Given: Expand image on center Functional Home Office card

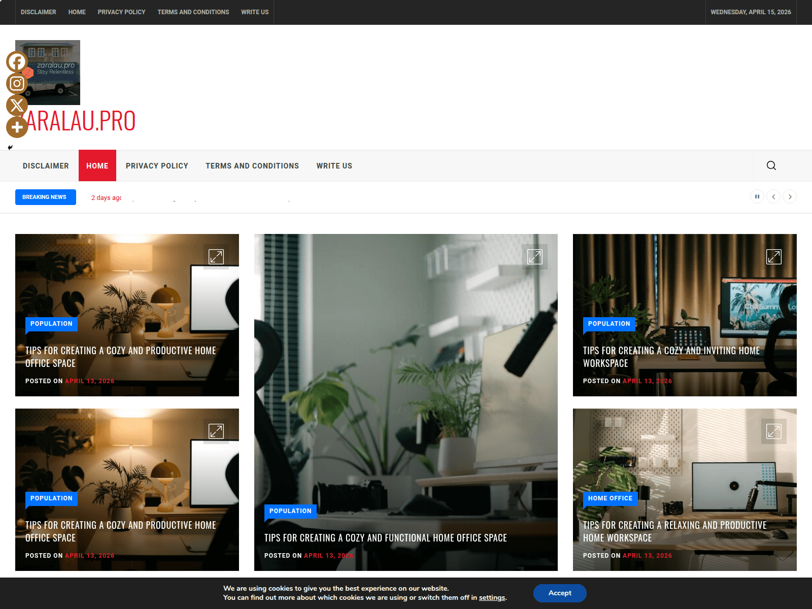Looking at the screenshot, I should tap(535, 257).
